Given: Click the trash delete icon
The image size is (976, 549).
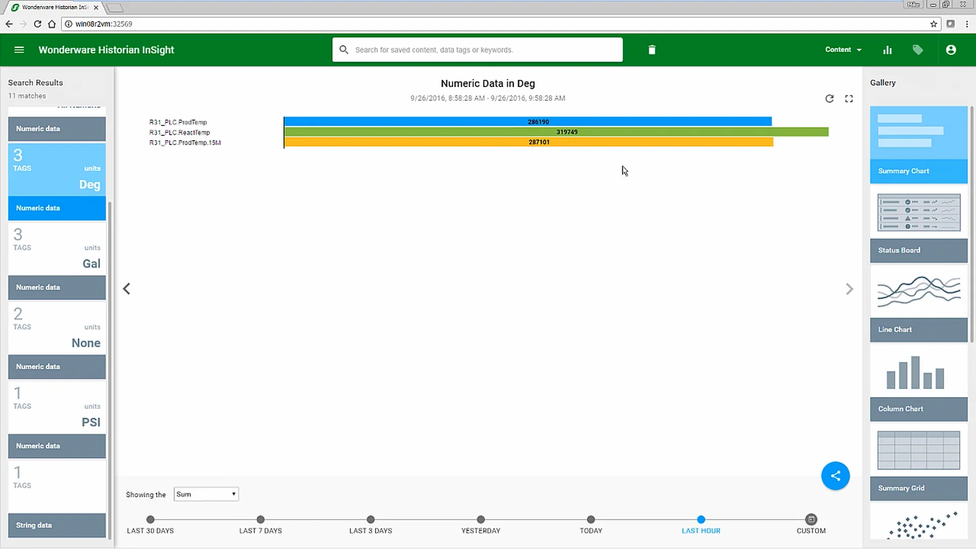Looking at the screenshot, I should tap(652, 50).
